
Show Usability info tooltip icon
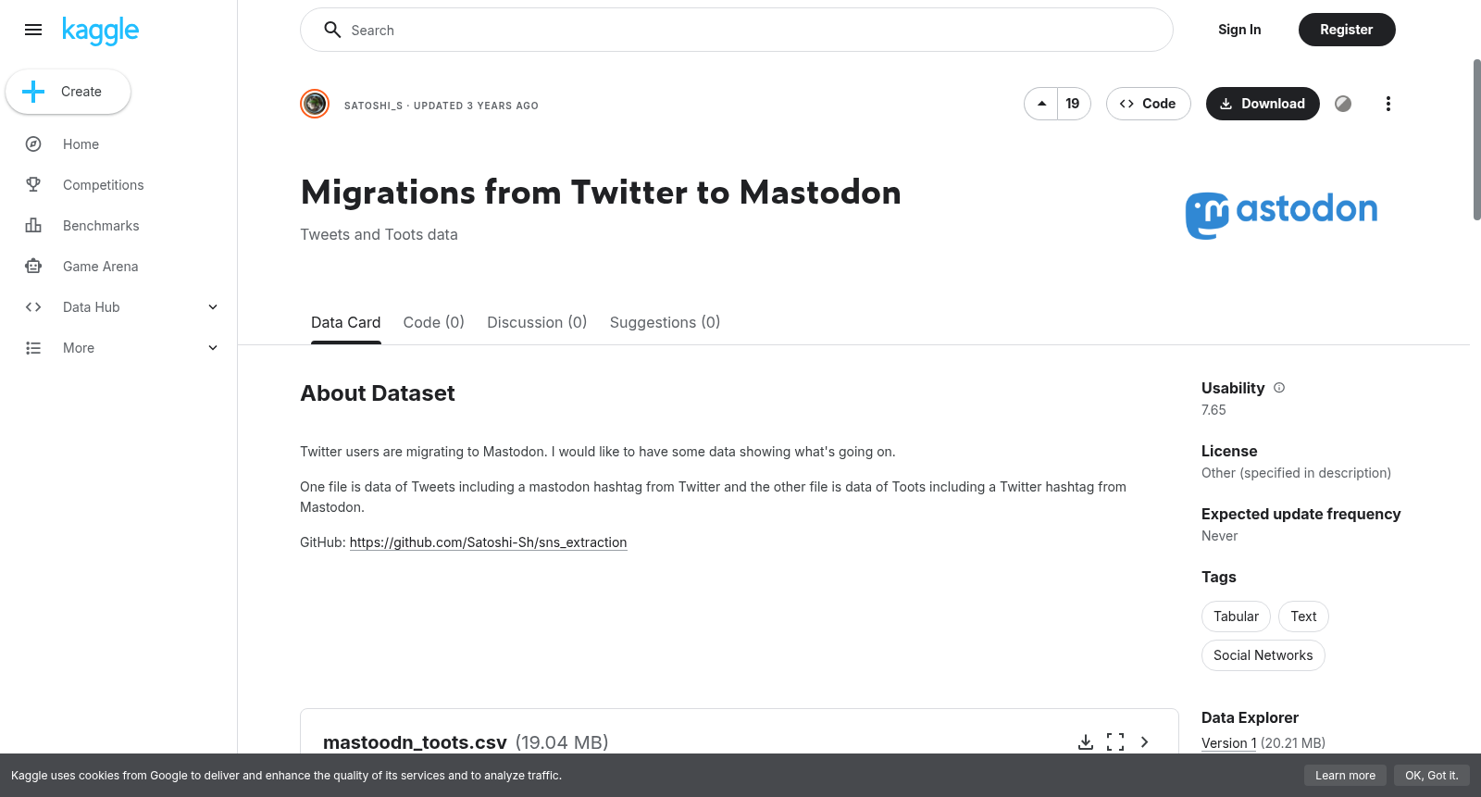[x=1279, y=388]
